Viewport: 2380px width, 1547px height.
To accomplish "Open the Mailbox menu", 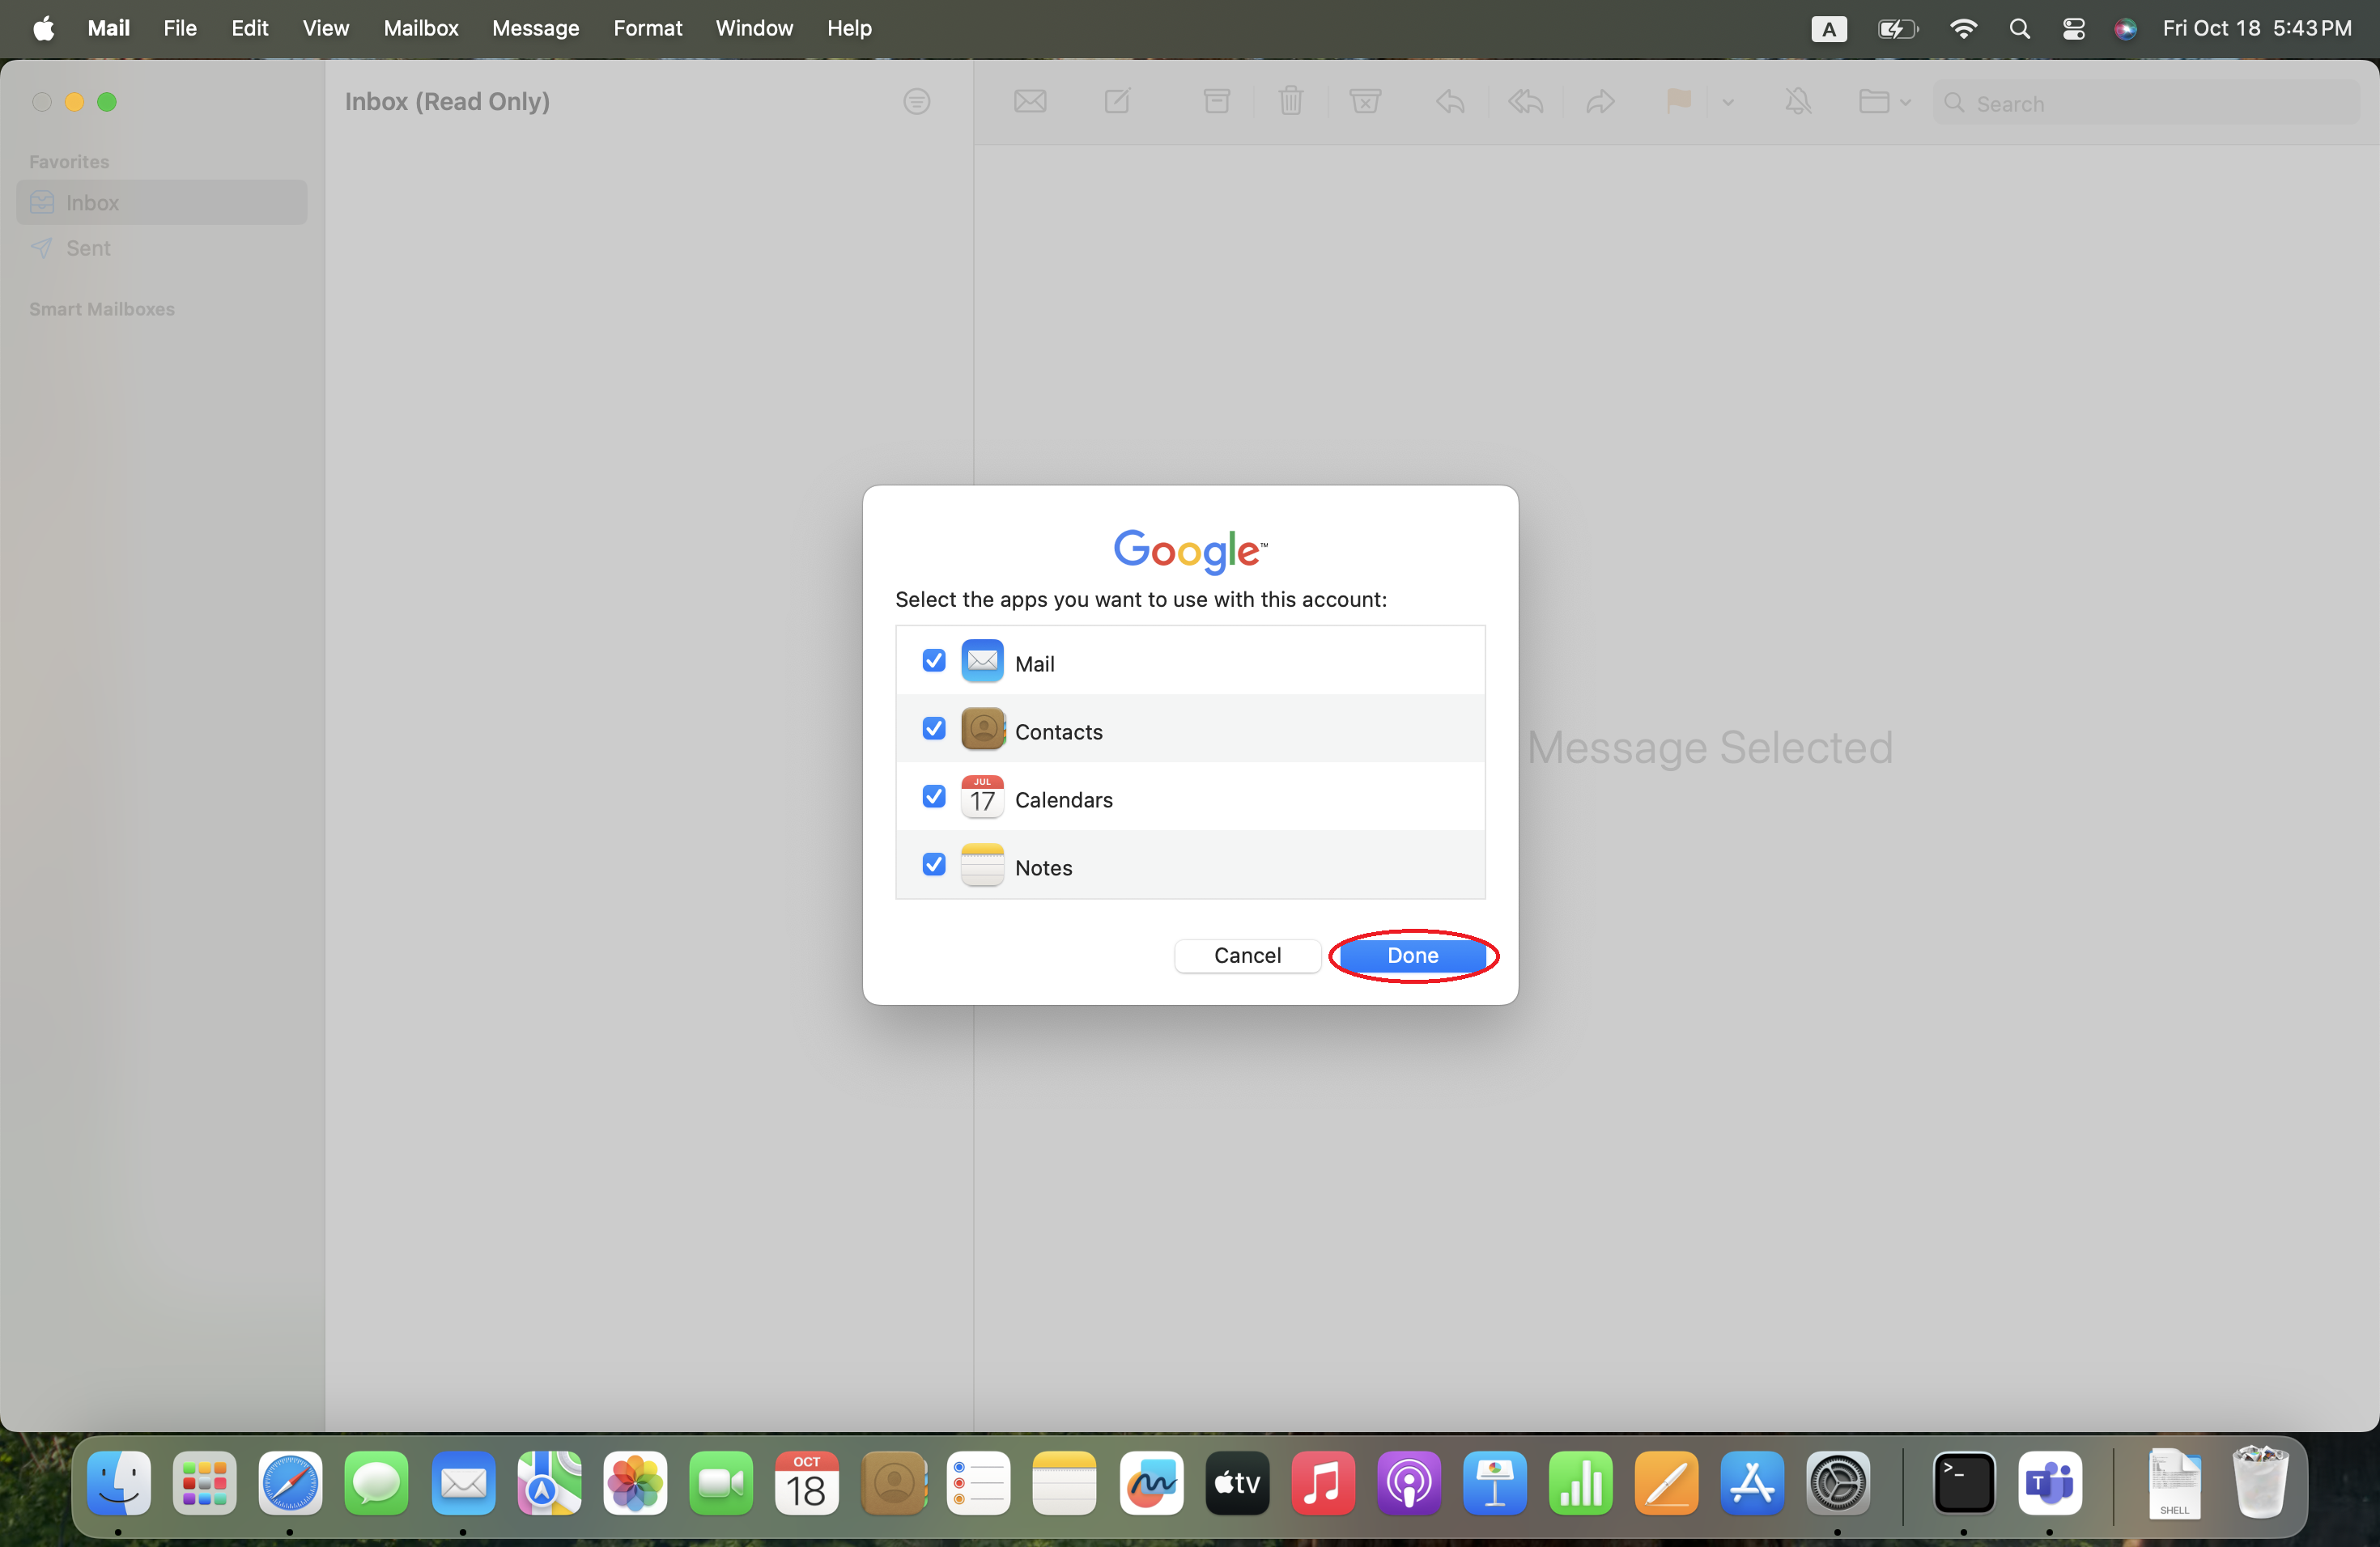I will [x=420, y=28].
